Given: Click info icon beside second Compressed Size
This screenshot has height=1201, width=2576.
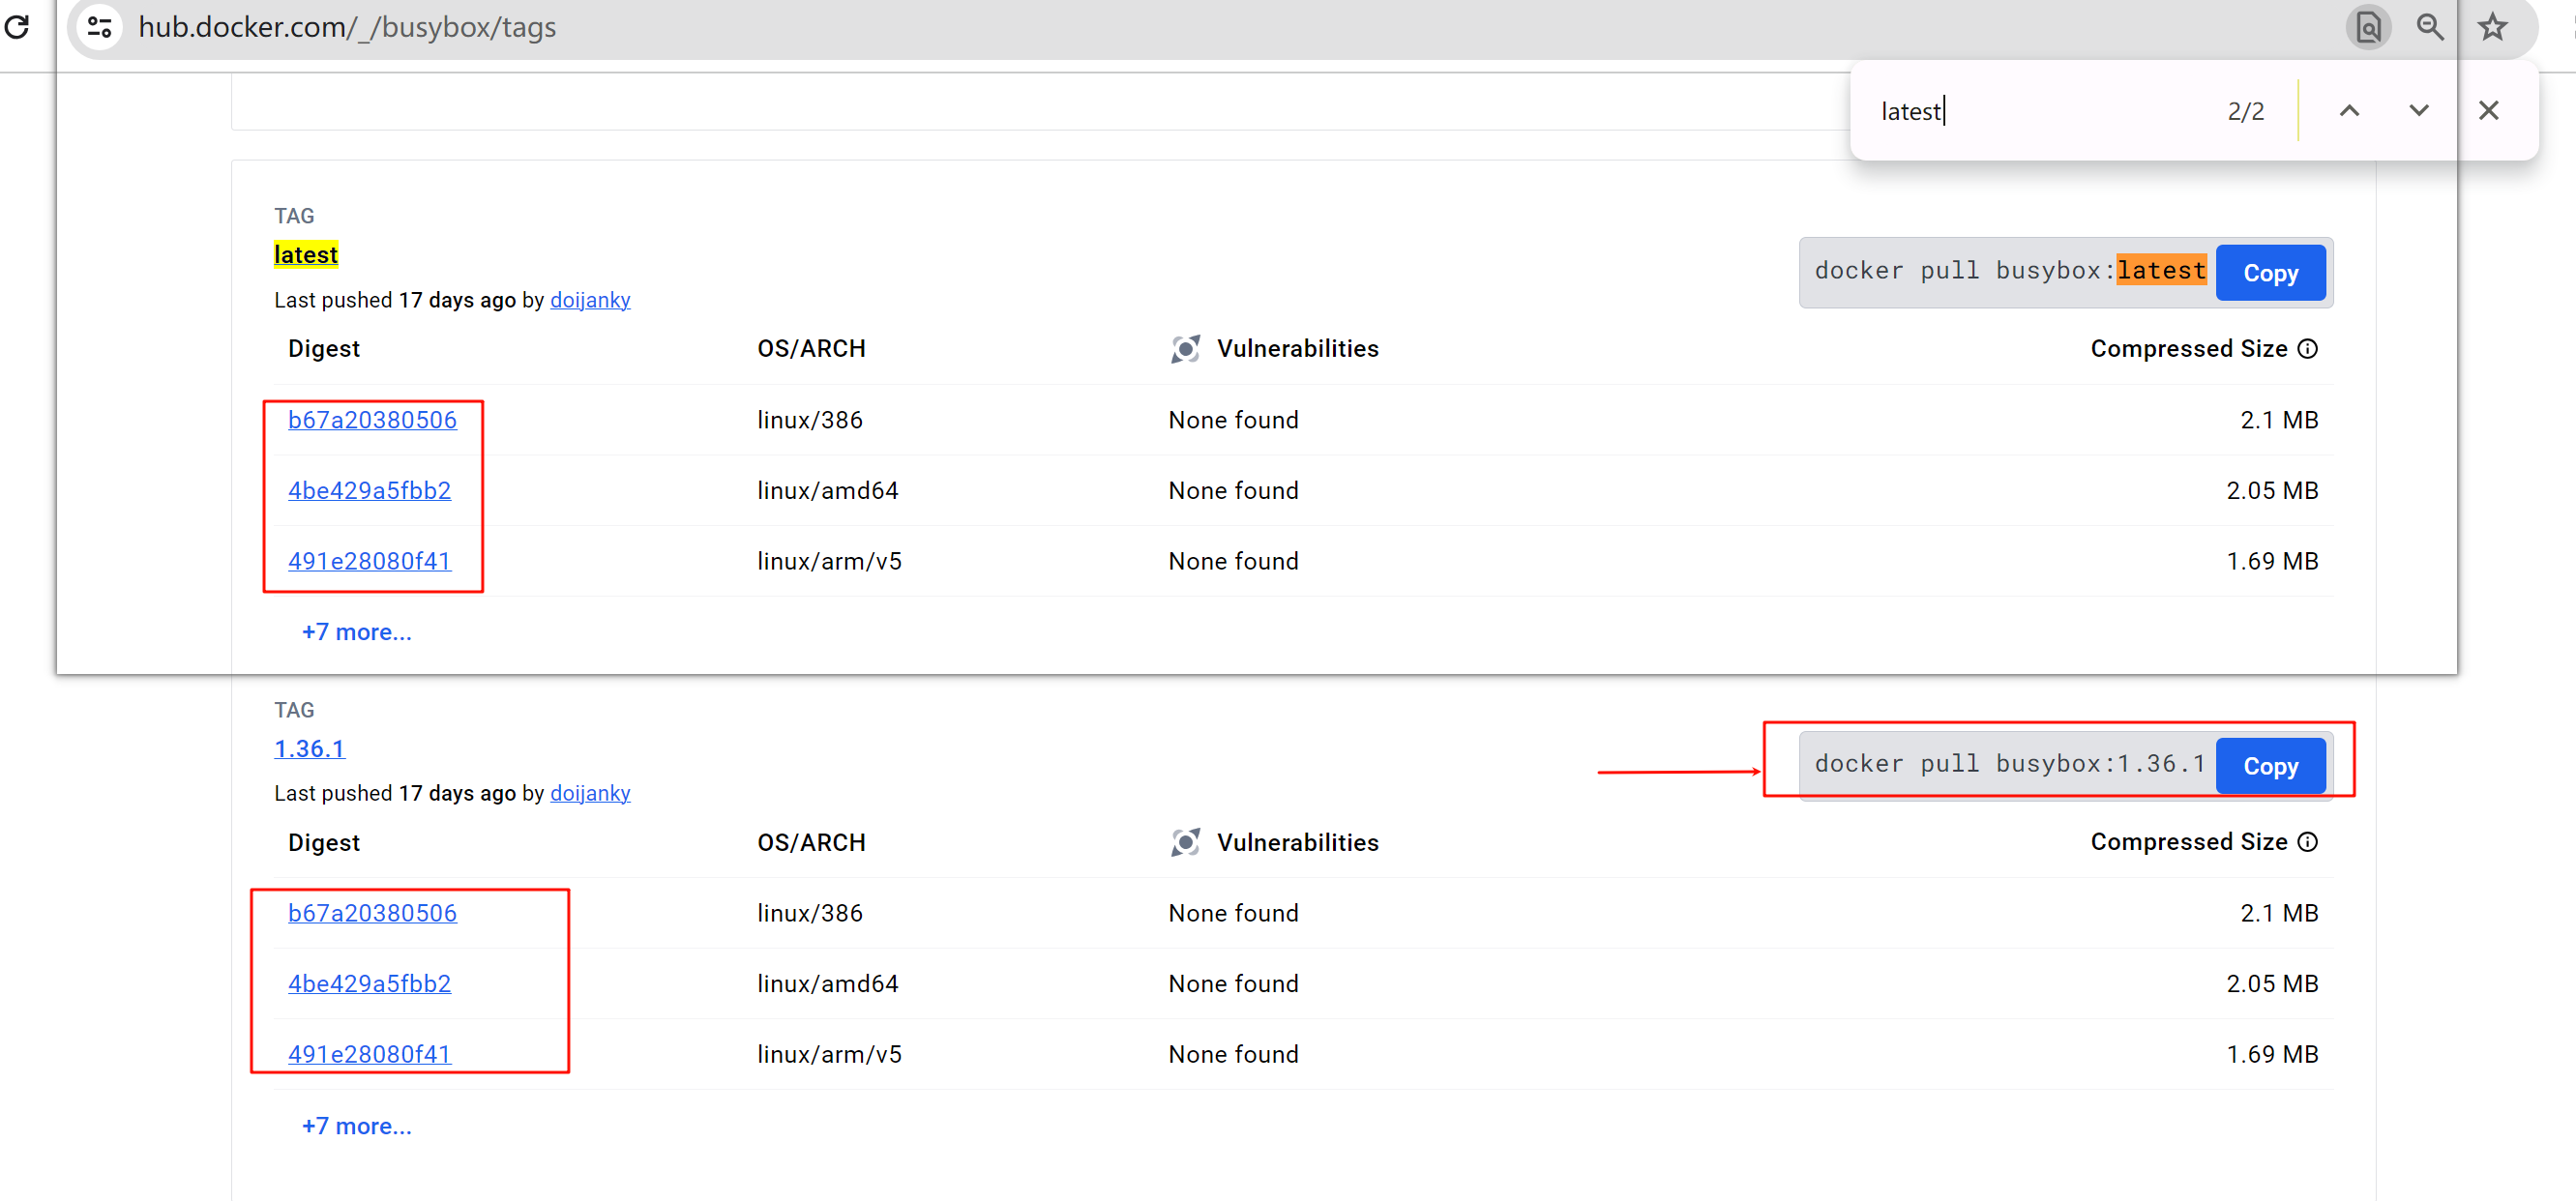Looking at the screenshot, I should (2307, 841).
